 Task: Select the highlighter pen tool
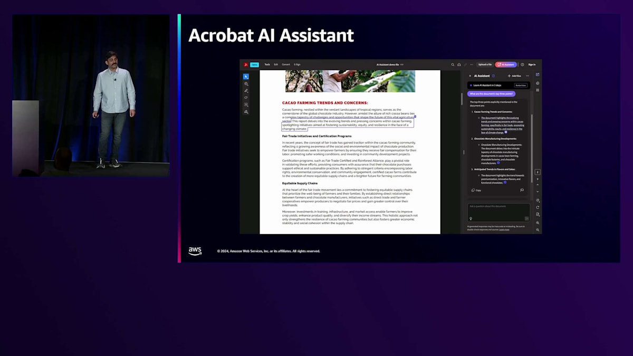246,91
